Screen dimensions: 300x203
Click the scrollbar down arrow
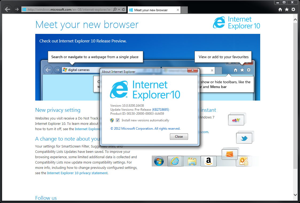point(295,195)
